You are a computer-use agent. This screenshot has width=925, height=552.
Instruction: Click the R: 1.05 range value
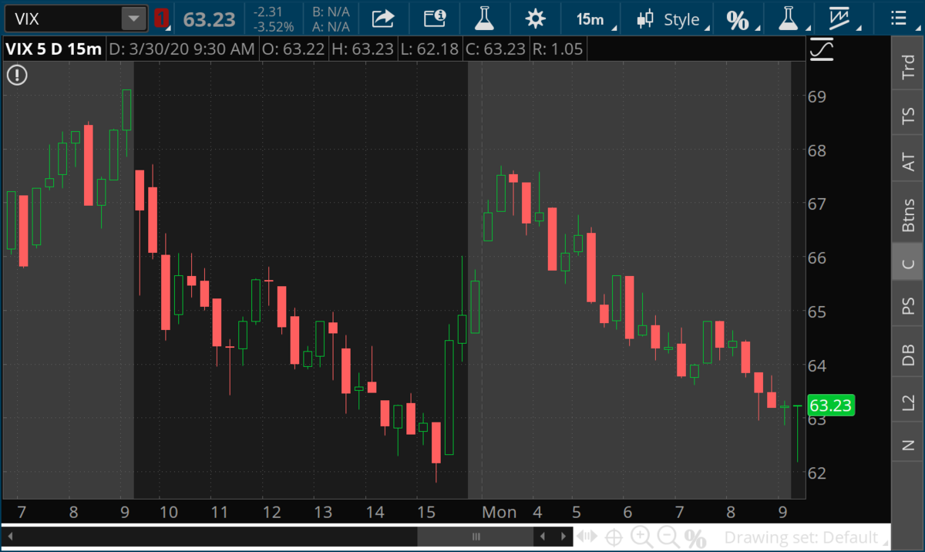click(558, 49)
